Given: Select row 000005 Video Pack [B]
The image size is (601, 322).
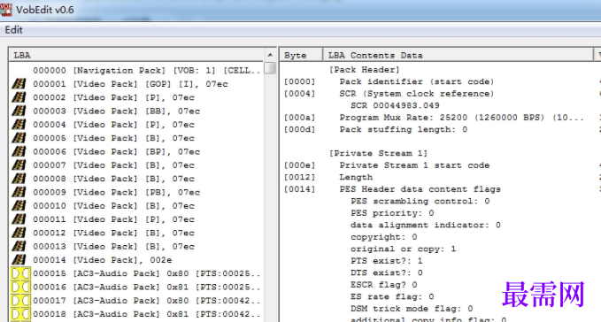Looking at the screenshot, I should 113,138.
